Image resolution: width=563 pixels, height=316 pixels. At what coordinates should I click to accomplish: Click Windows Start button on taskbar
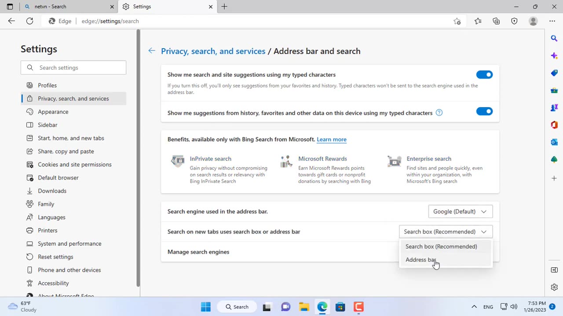tap(205, 307)
